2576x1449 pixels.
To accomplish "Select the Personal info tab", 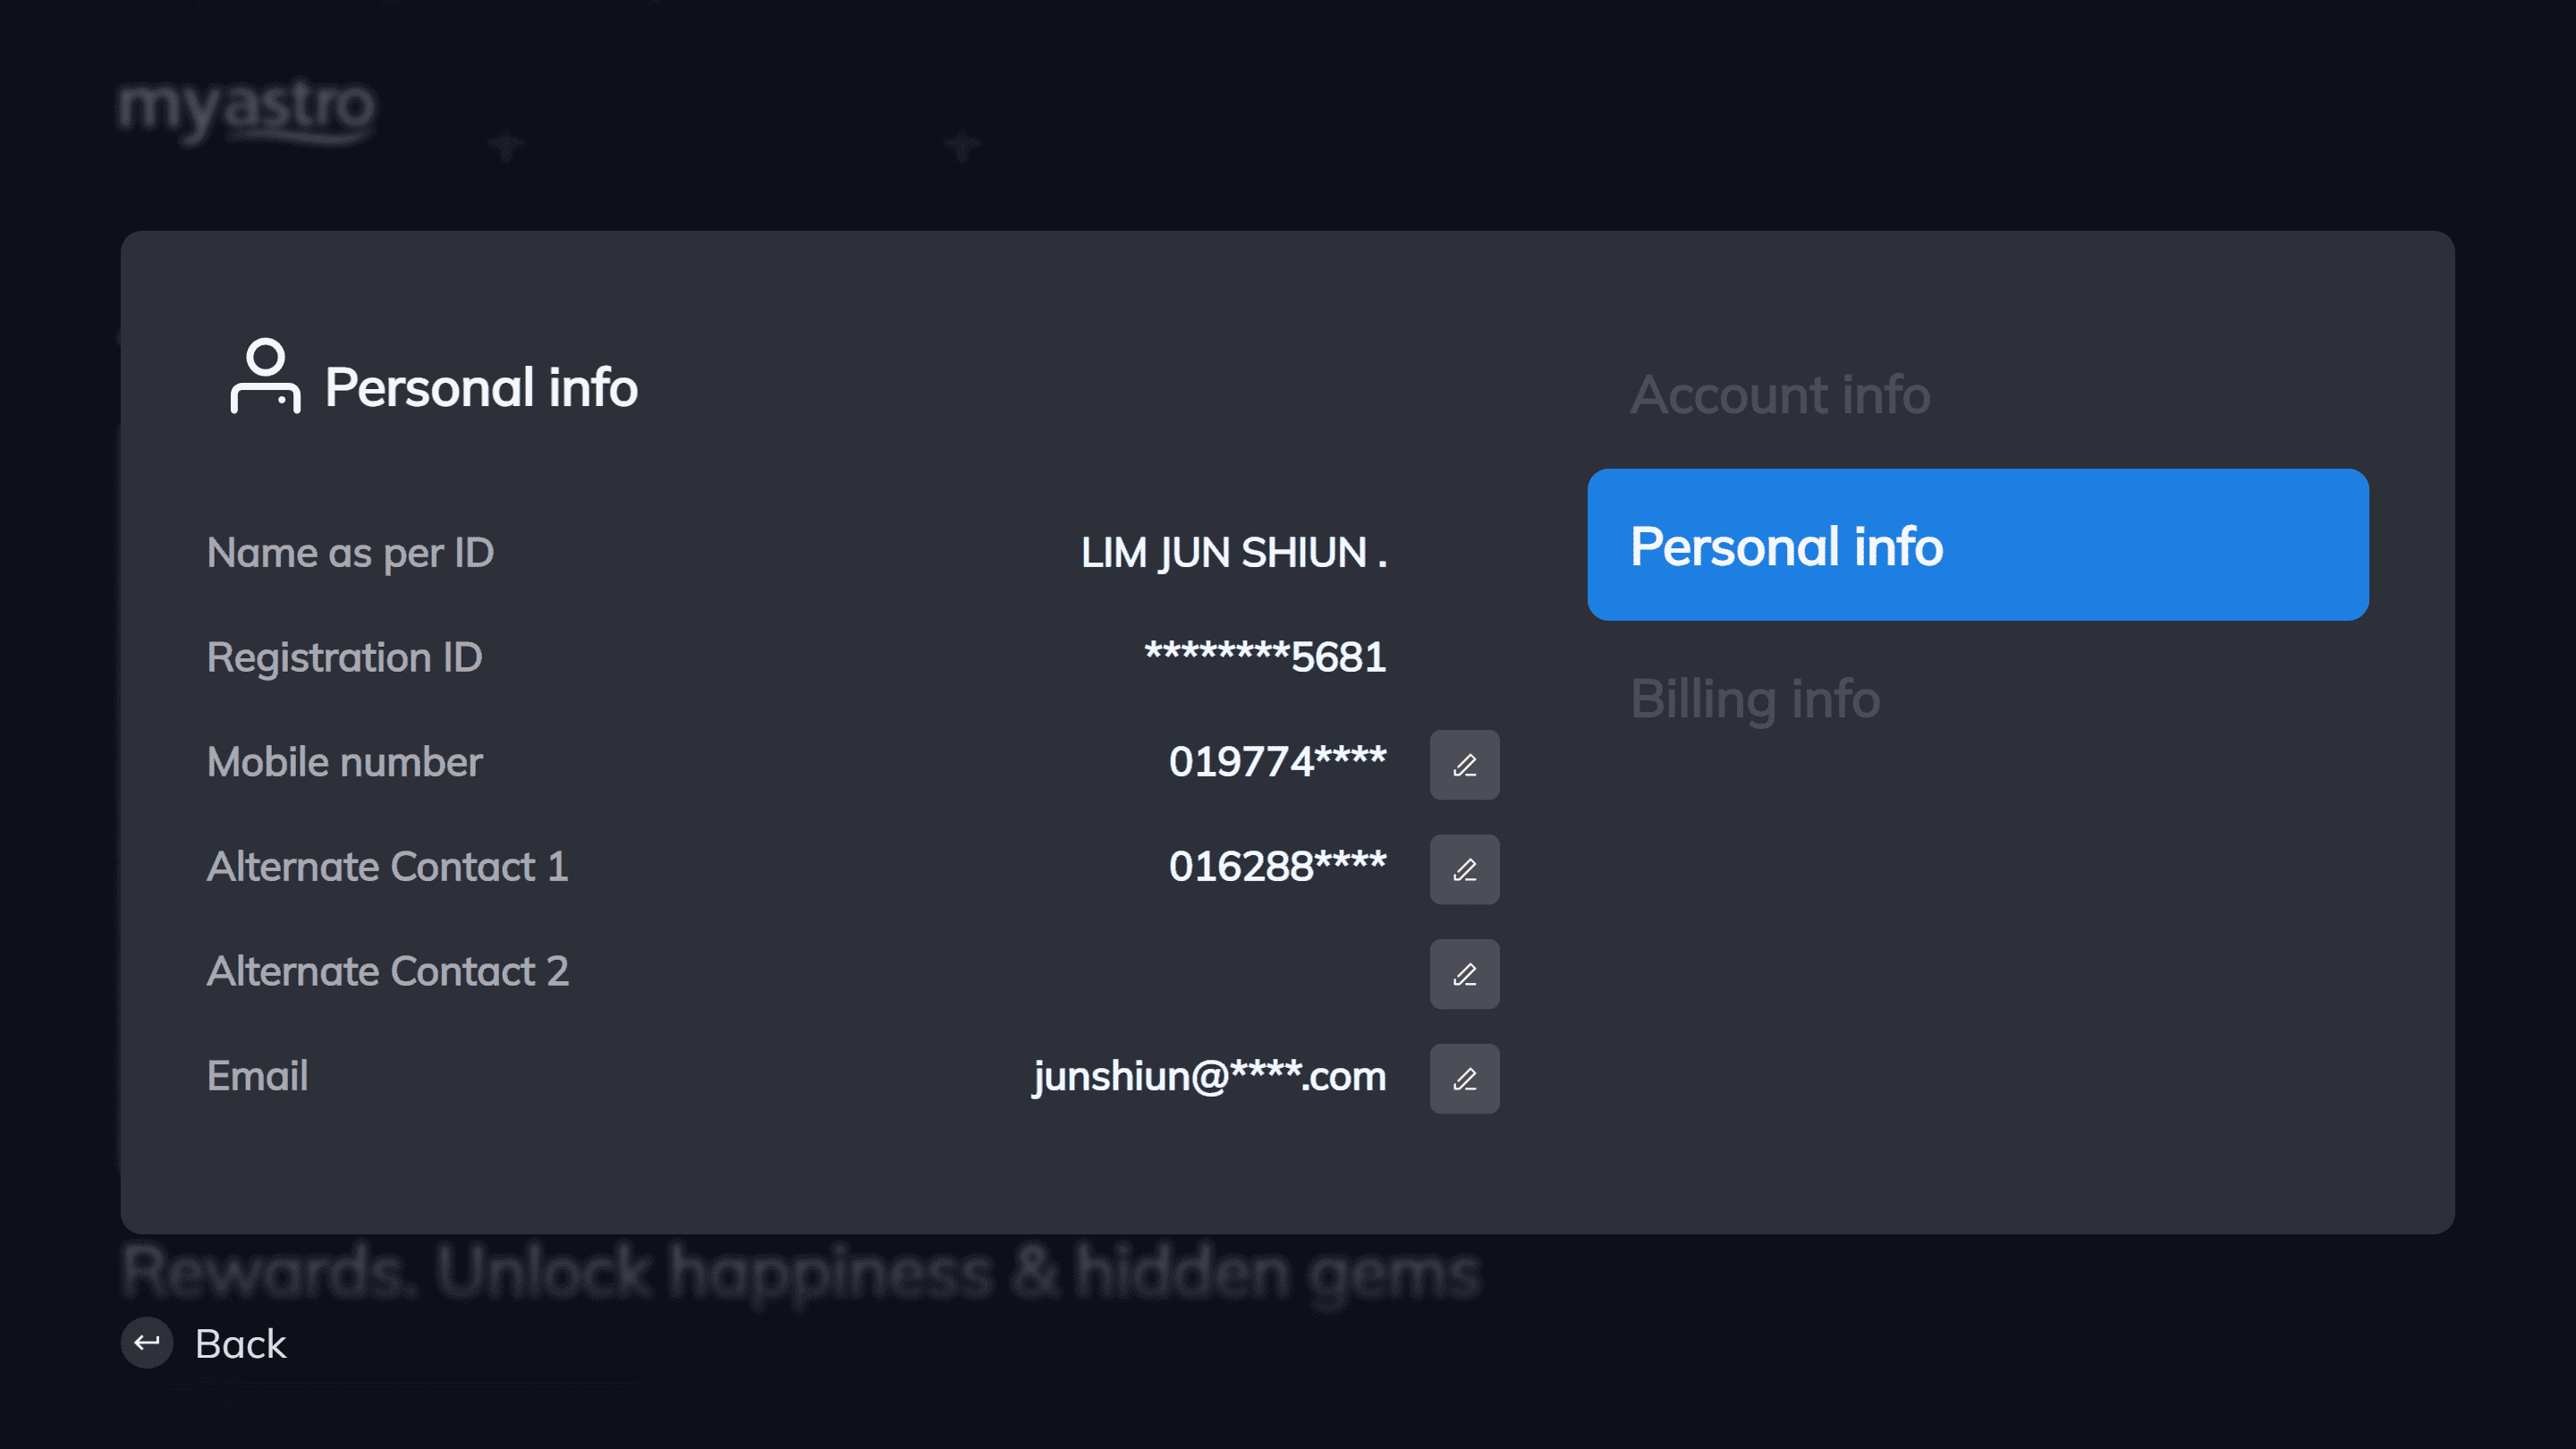I will [x=1978, y=545].
